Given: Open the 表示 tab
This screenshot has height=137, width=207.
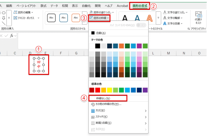Looking at the screenshot, I should [75, 6].
